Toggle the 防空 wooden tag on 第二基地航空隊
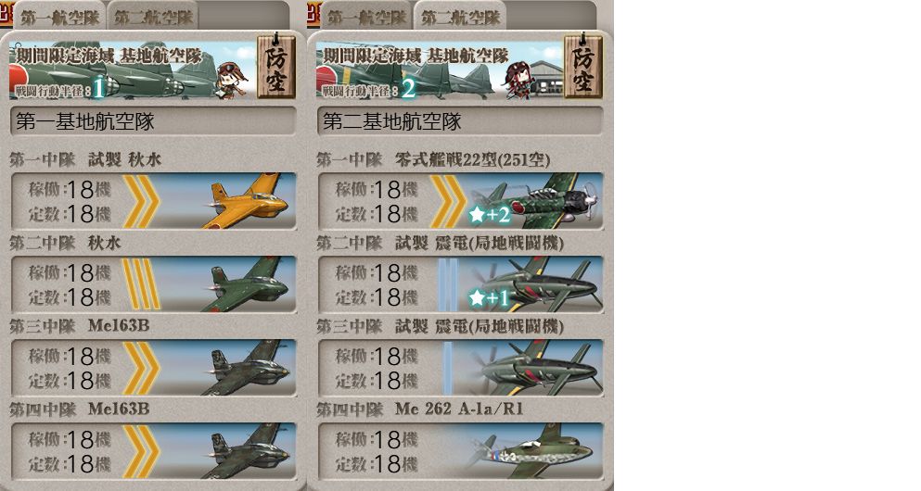The image size is (921, 491). click(x=582, y=66)
